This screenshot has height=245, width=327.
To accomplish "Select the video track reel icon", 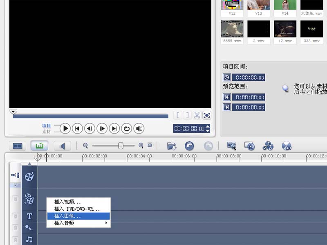I will point(29,177).
